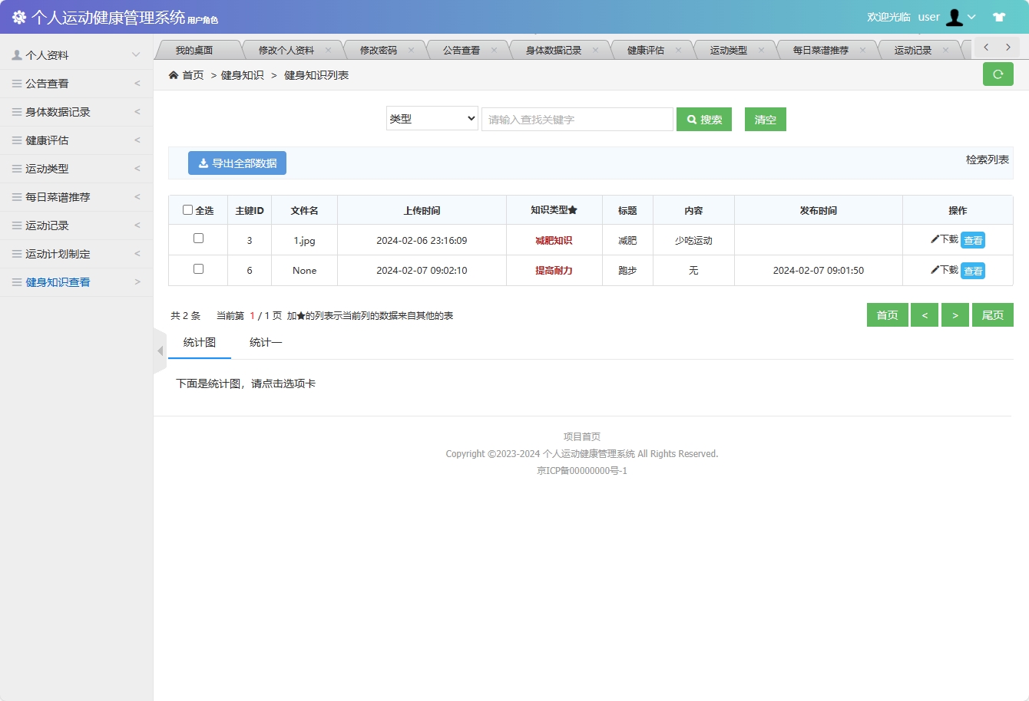Click the person icon next to 个人资料
The width and height of the screenshot is (1029, 701).
click(17, 54)
